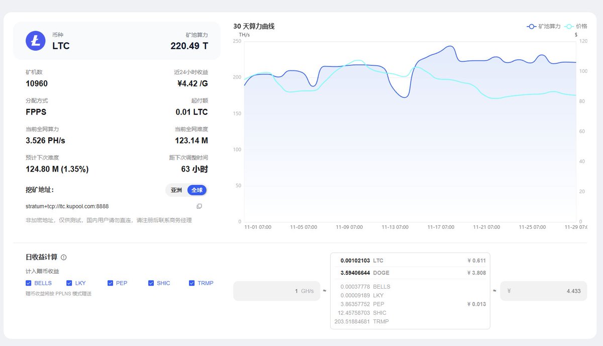Click the 30 天算力曲线 chart title
Viewport: 603px width, 346px height.
pos(254,26)
